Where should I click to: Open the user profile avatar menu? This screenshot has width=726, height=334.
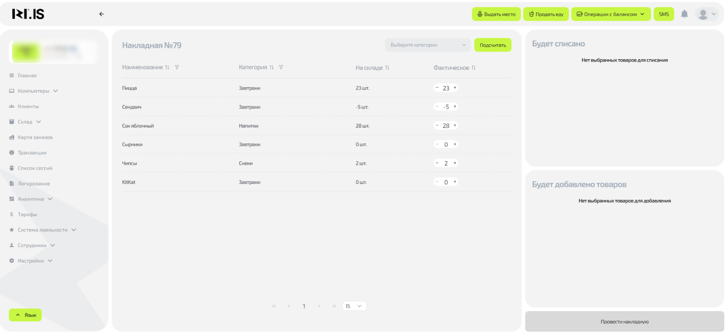point(706,14)
